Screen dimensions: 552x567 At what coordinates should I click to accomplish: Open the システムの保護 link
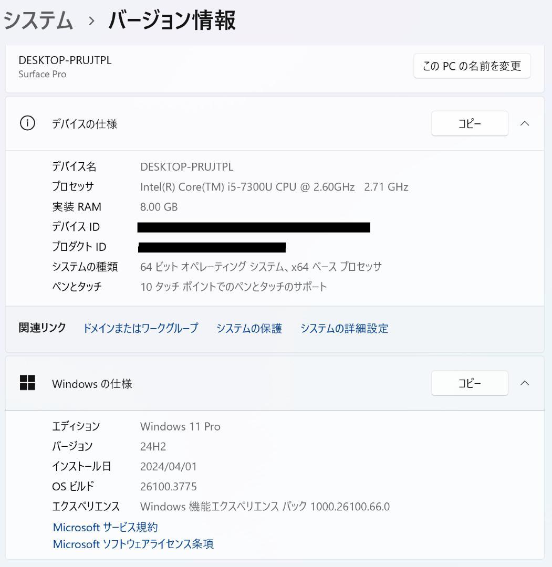pyautogui.click(x=249, y=328)
